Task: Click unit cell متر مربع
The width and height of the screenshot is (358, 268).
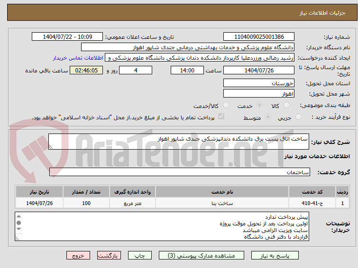Action: 132,203
